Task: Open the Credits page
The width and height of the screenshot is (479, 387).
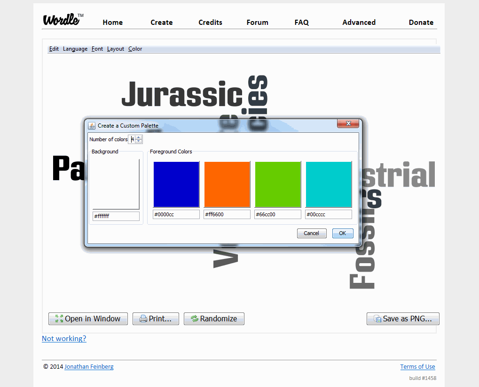Action: tap(210, 22)
